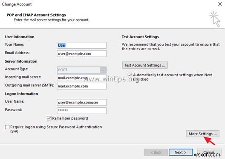225x159 pixels.
Task: Click the Next button
Action: pos(181,152)
